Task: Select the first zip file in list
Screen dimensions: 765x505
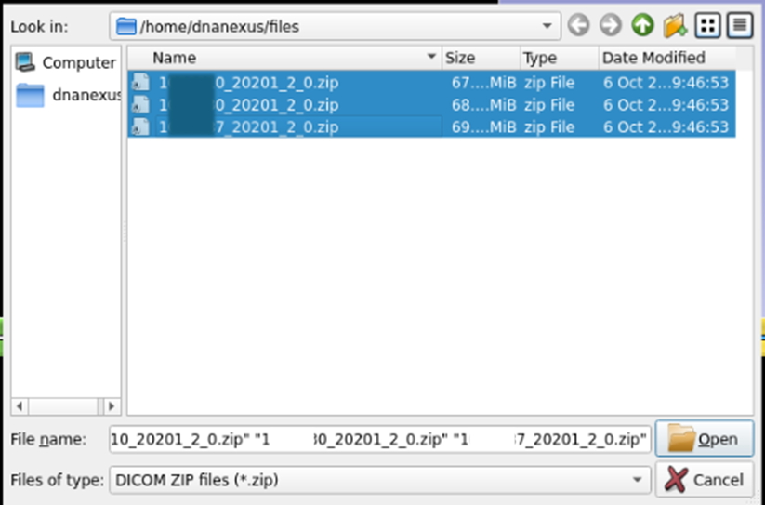Action: 277,82
